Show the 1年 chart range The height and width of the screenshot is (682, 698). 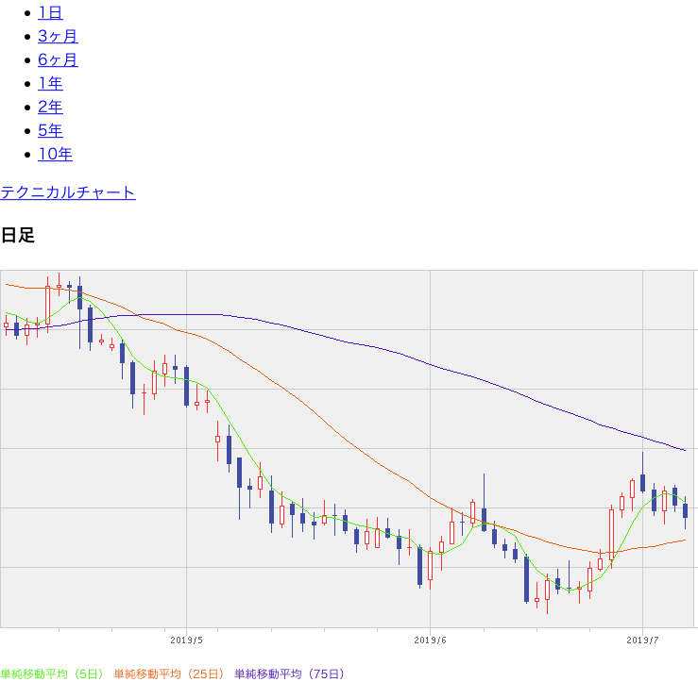[x=50, y=84]
